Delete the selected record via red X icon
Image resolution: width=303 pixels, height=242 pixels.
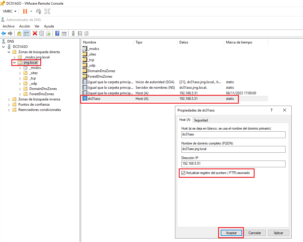(x=34, y=33)
